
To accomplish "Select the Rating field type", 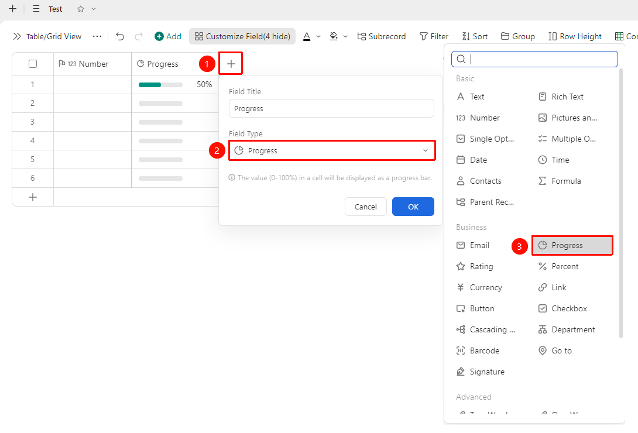I will [x=475, y=266].
